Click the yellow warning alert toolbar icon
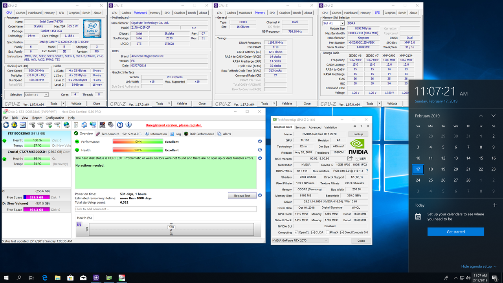 [x=15, y=125]
